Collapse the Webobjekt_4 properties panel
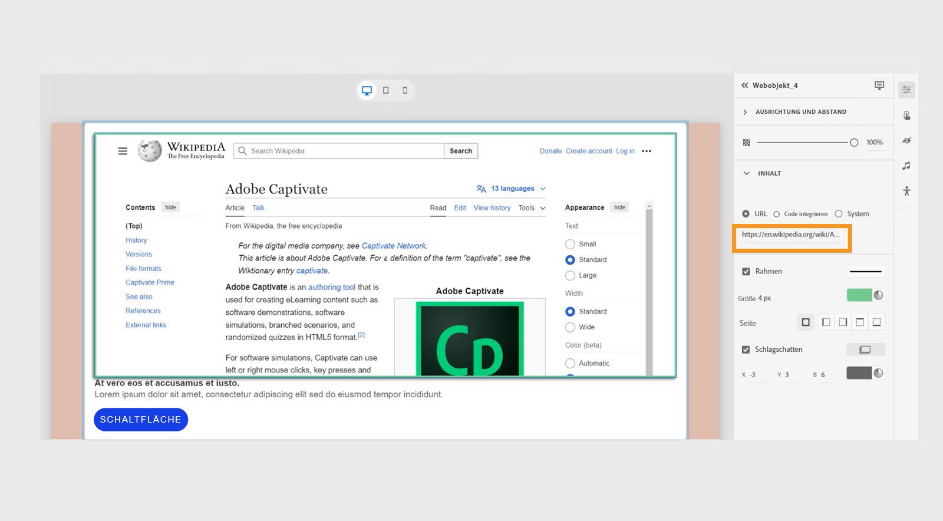The height and width of the screenshot is (521, 943). pyautogui.click(x=745, y=85)
